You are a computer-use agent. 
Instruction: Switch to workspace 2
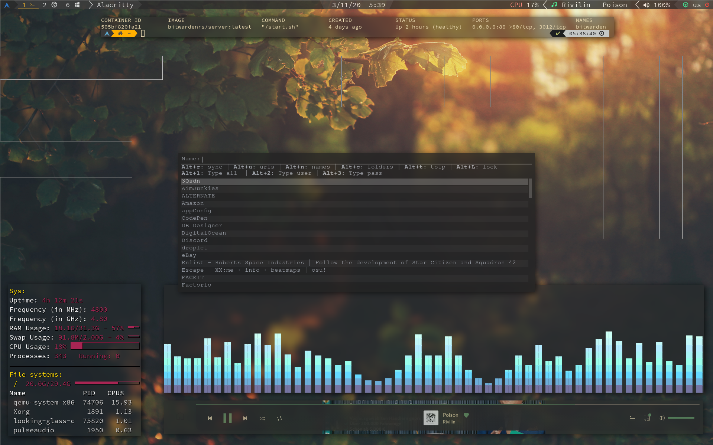[49, 5]
